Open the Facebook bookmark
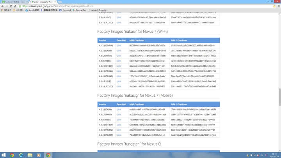This screenshot has width=281, height=158. [65, 10]
